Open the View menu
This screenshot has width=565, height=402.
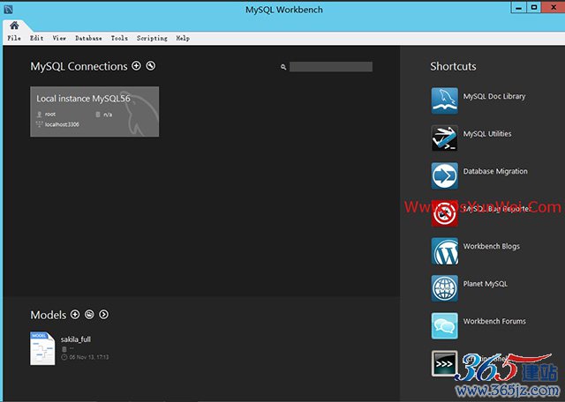tap(59, 38)
